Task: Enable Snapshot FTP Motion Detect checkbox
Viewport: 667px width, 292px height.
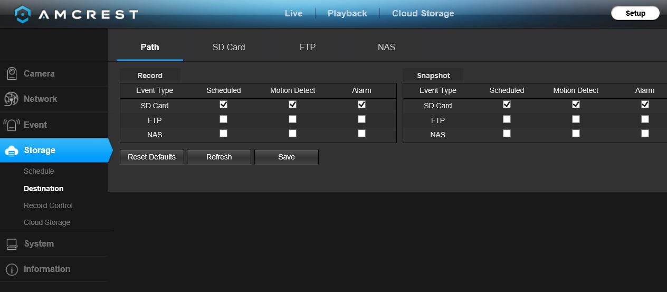Action: pos(576,119)
